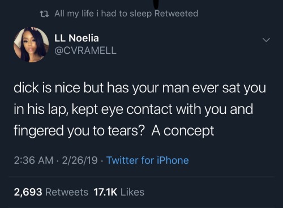Screen dimensions: 283x208
Task: Select the LL Noelia display name
Action: [76, 38]
